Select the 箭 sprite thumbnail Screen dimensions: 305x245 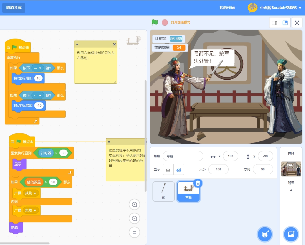(x=163, y=191)
